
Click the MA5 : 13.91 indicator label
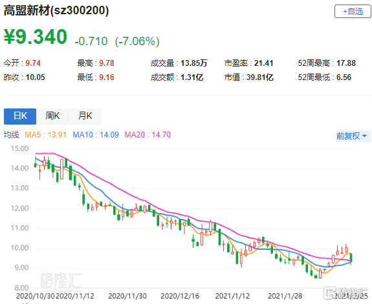tap(45, 135)
